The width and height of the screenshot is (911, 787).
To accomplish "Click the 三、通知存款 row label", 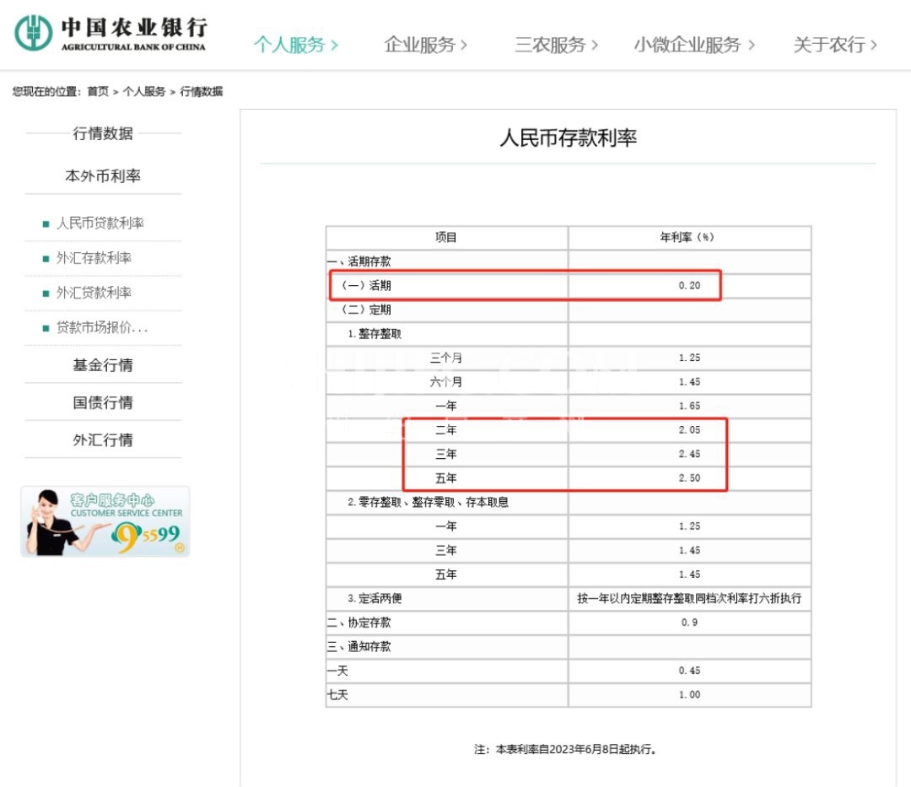I will 359,646.
